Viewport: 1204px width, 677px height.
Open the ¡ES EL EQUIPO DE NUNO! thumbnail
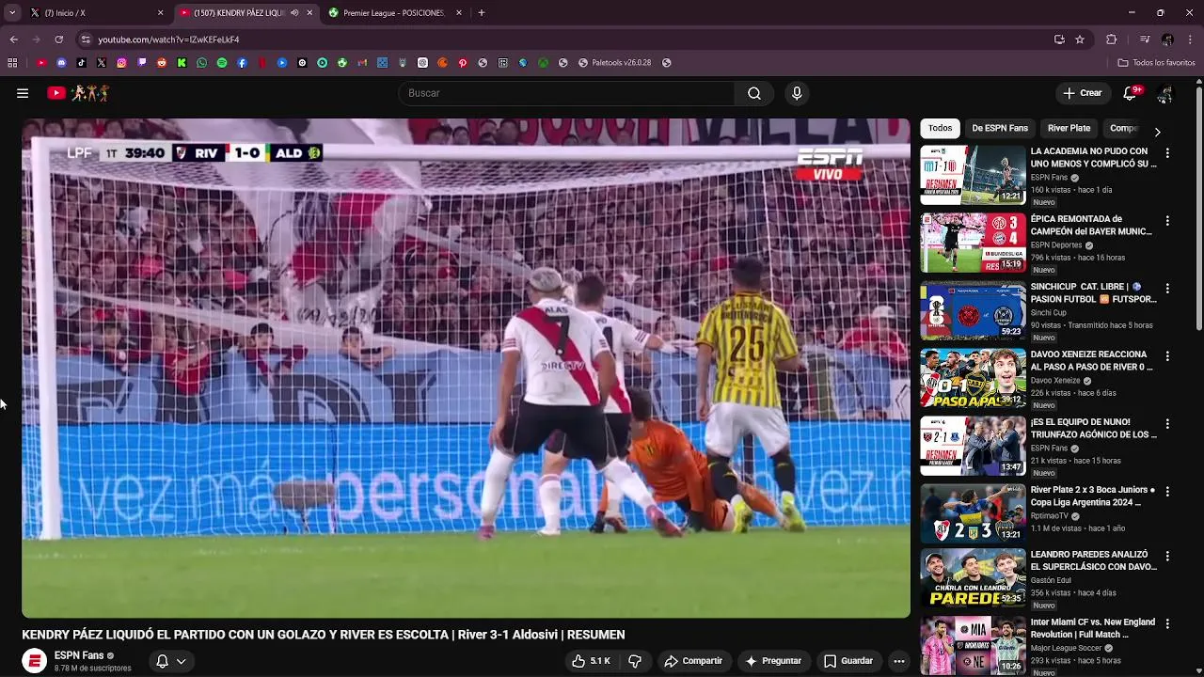click(973, 446)
